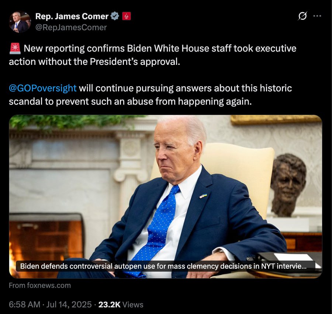Screen dimensions: 332x314
Task: Open the Grok explain-post icon
Action: pos(302,16)
